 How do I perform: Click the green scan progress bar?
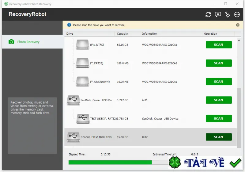point(110,162)
